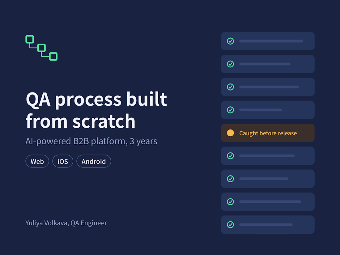Viewport: 340px width, 255px height.
Task: Click the "Yuliya Volkava, QA Engineer" byline
Action: 66,223
